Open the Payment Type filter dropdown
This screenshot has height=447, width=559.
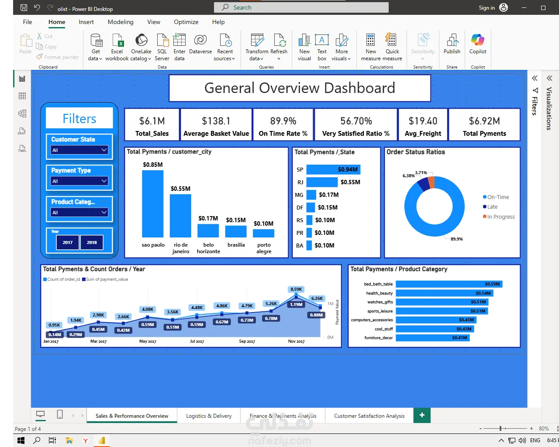click(79, 181)
